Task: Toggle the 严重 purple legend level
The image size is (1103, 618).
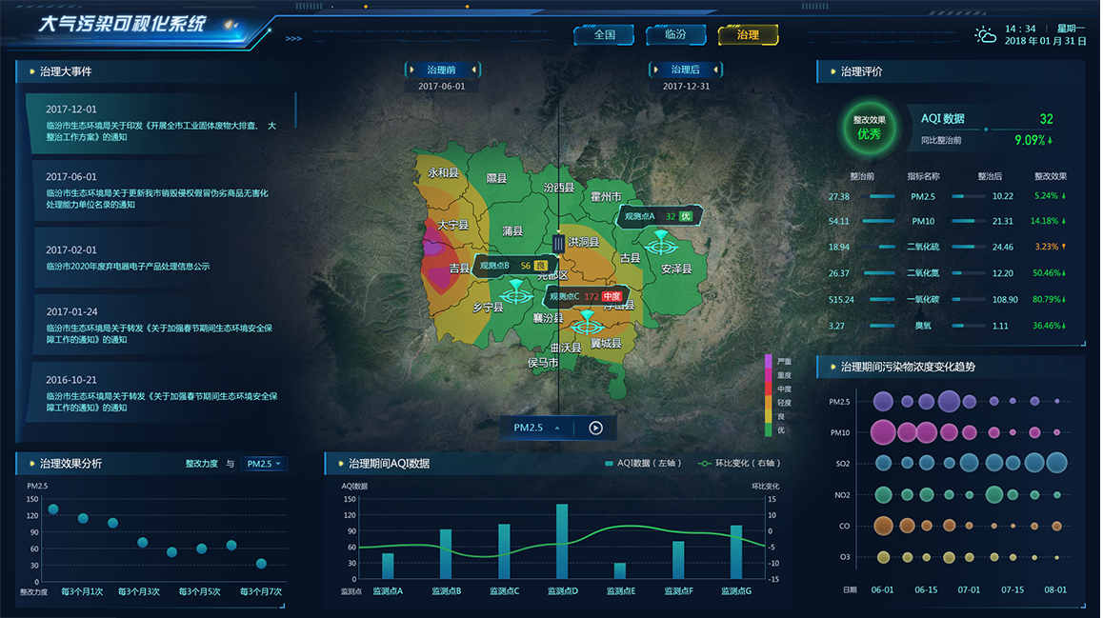Action: tap(770, 362)
